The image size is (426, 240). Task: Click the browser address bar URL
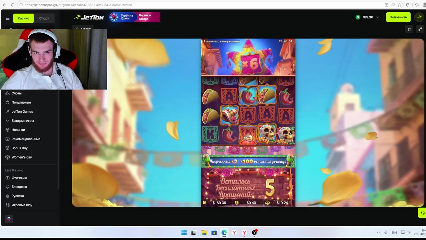(x=78, y=5)
